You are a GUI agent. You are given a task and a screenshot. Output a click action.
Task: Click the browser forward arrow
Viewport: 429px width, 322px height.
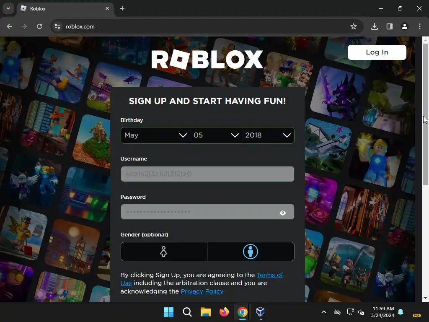coord(24,26)
